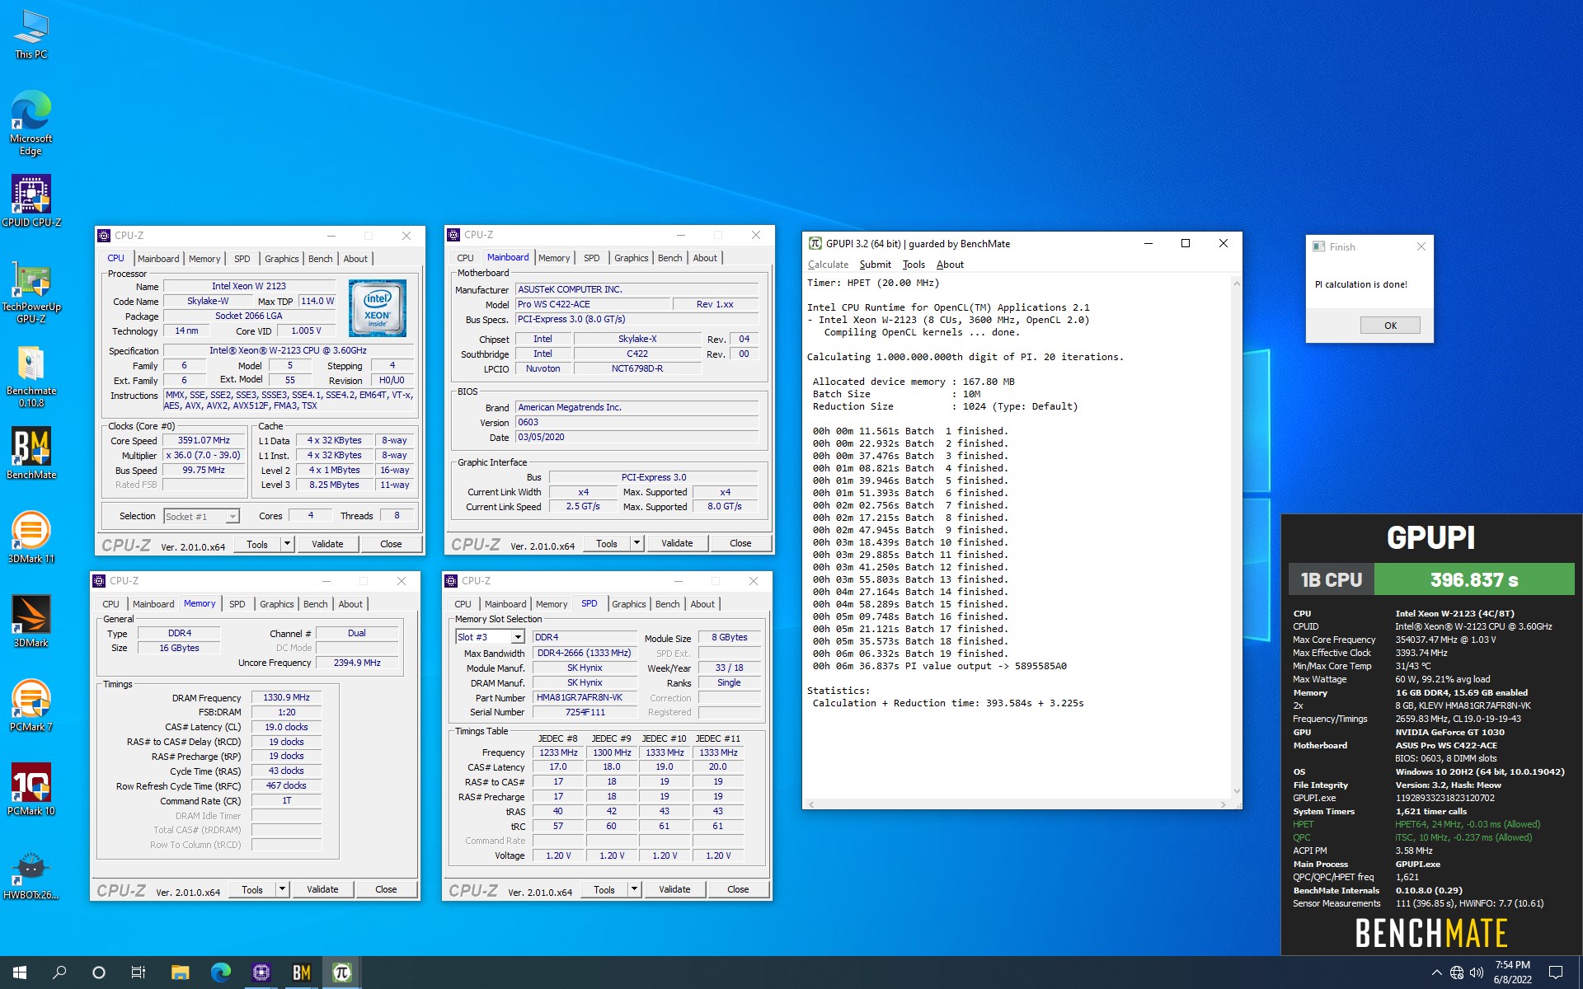Open network tray icon
The height and width of the screenshot is (989, 1583).
point(1457,973)
